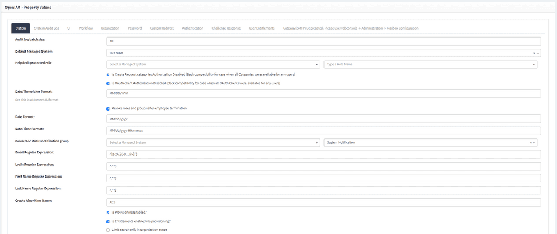Open the Workflow tab
Viewport: 557px width, 234px height.
point(86,28)
